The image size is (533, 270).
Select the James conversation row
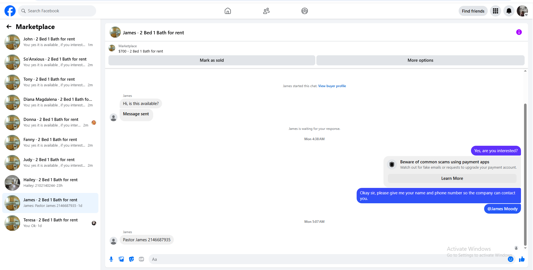pyautogui.click(x=50, y=203)
